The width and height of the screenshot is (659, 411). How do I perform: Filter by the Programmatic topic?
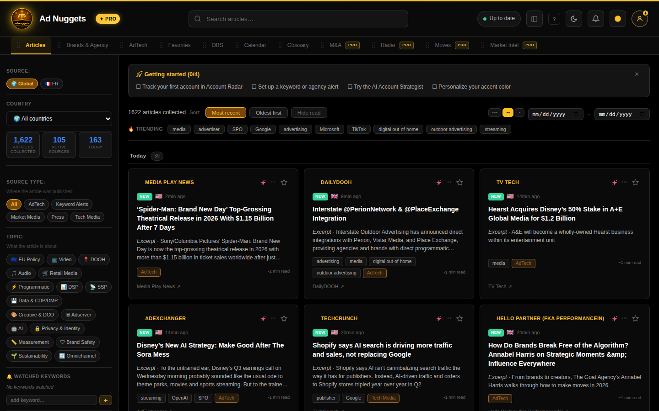tap(30, 287)
